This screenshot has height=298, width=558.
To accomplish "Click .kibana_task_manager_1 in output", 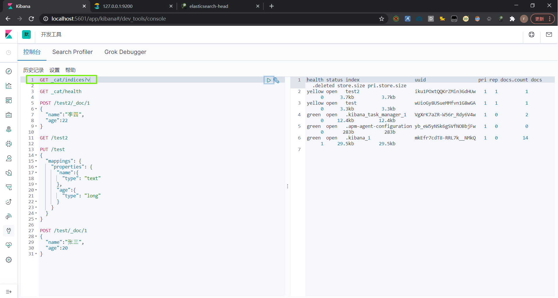I will coord(376,115).
